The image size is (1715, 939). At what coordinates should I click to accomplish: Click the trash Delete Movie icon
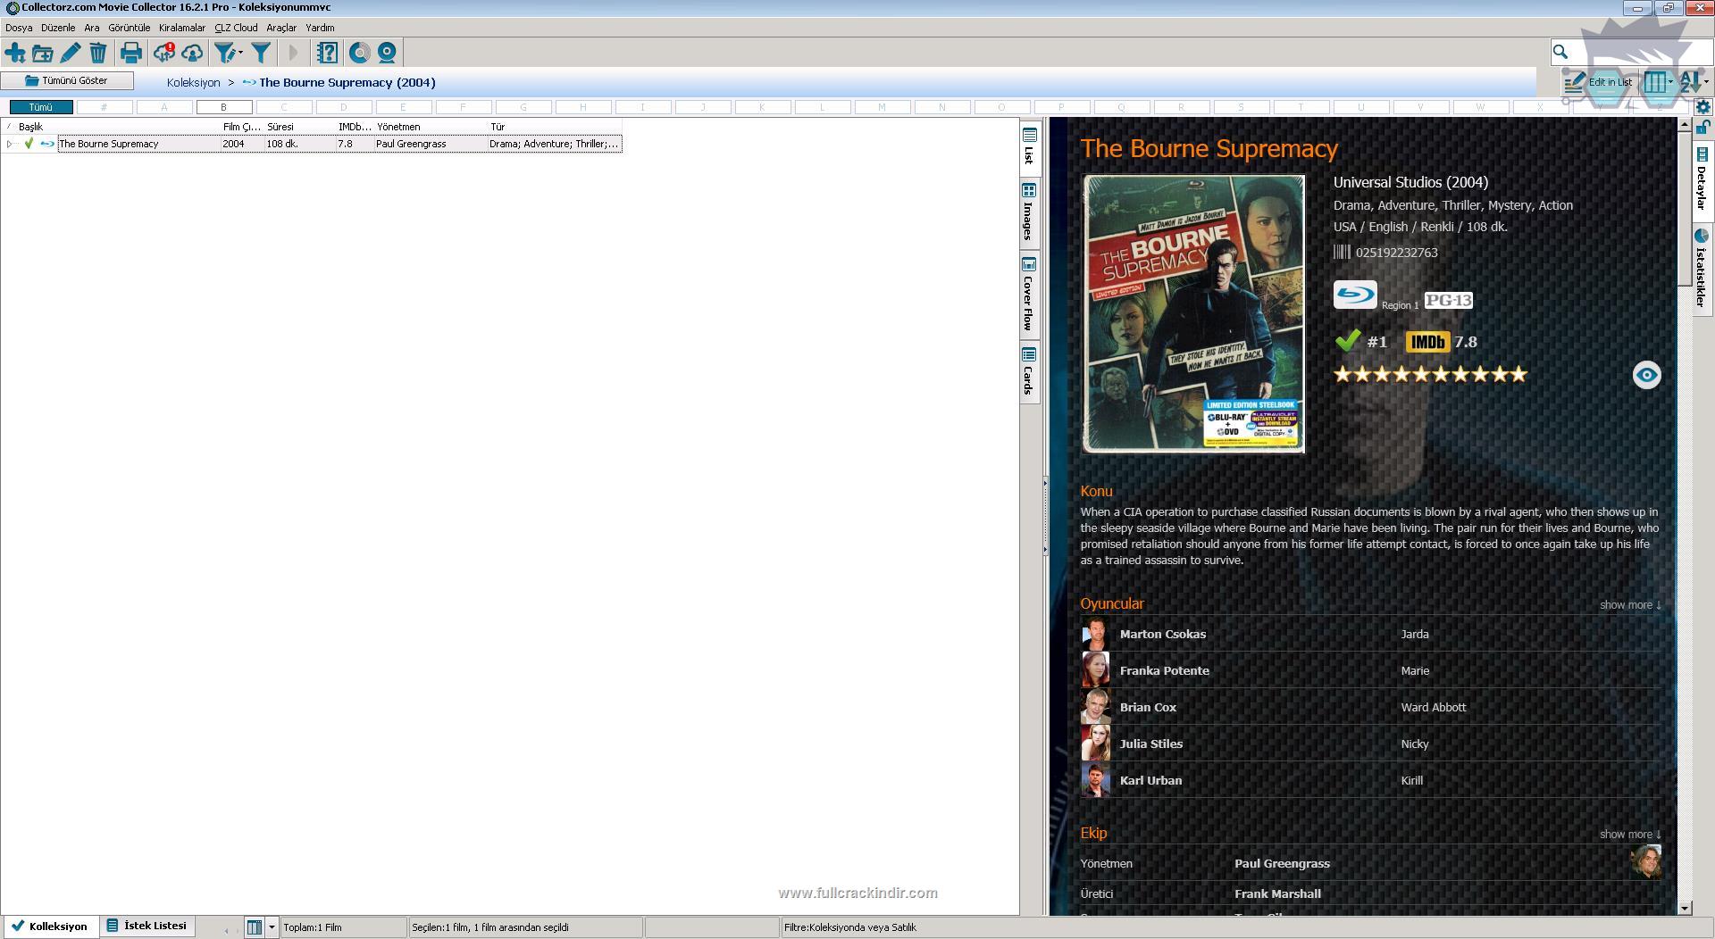(98, 54)
